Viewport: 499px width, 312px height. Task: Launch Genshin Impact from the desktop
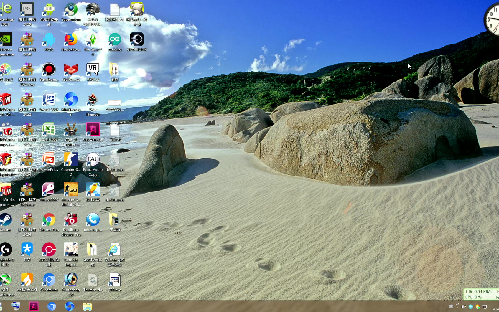[x=71, y=250]
